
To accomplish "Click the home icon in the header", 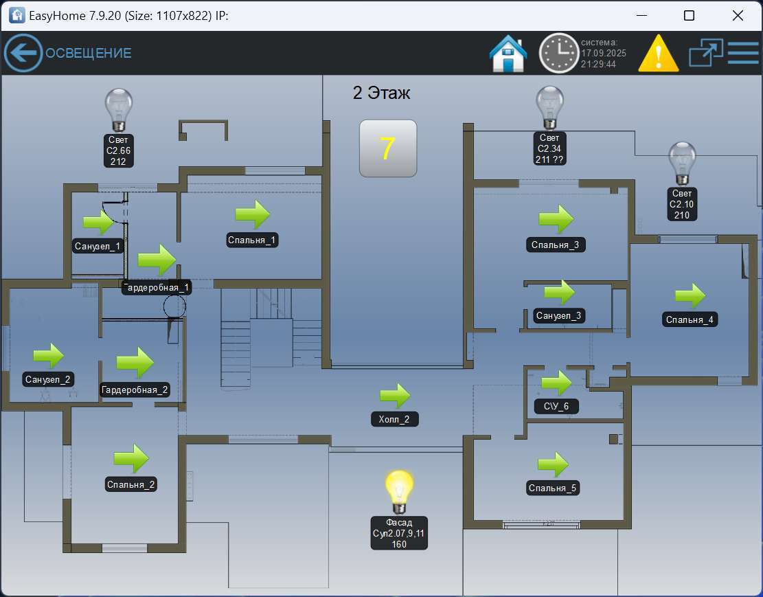I will (508, 52).
